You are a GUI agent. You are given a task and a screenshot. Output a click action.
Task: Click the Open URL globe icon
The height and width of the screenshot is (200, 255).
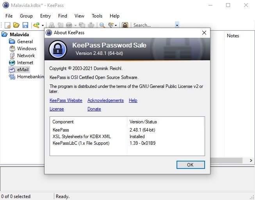coord(69,25)
